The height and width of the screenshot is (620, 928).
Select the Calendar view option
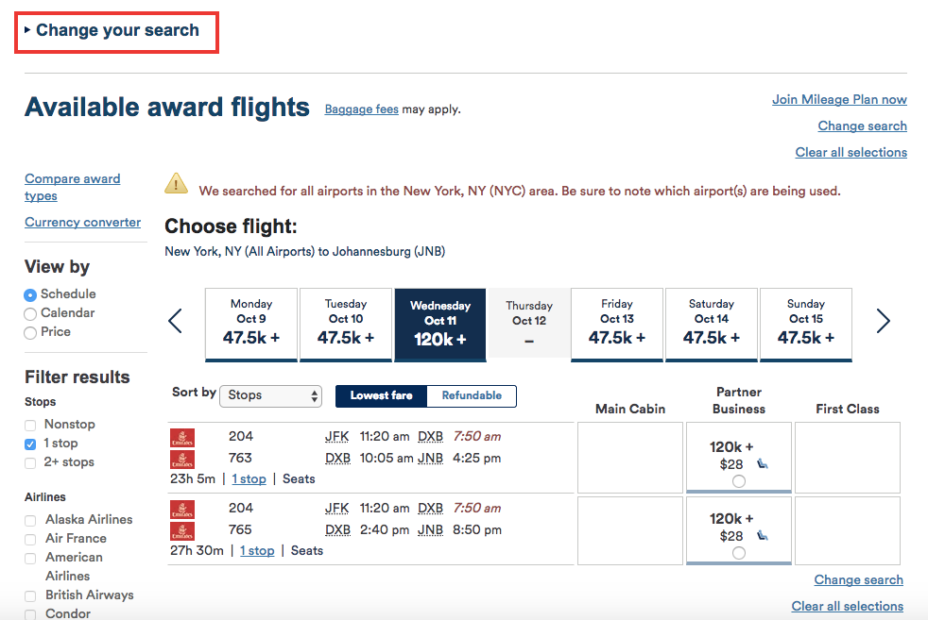(31, 313)
